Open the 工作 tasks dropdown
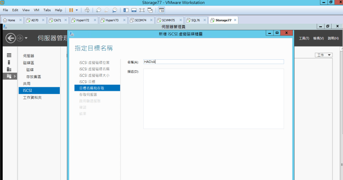The image size is (343, 180). [324, 55]
